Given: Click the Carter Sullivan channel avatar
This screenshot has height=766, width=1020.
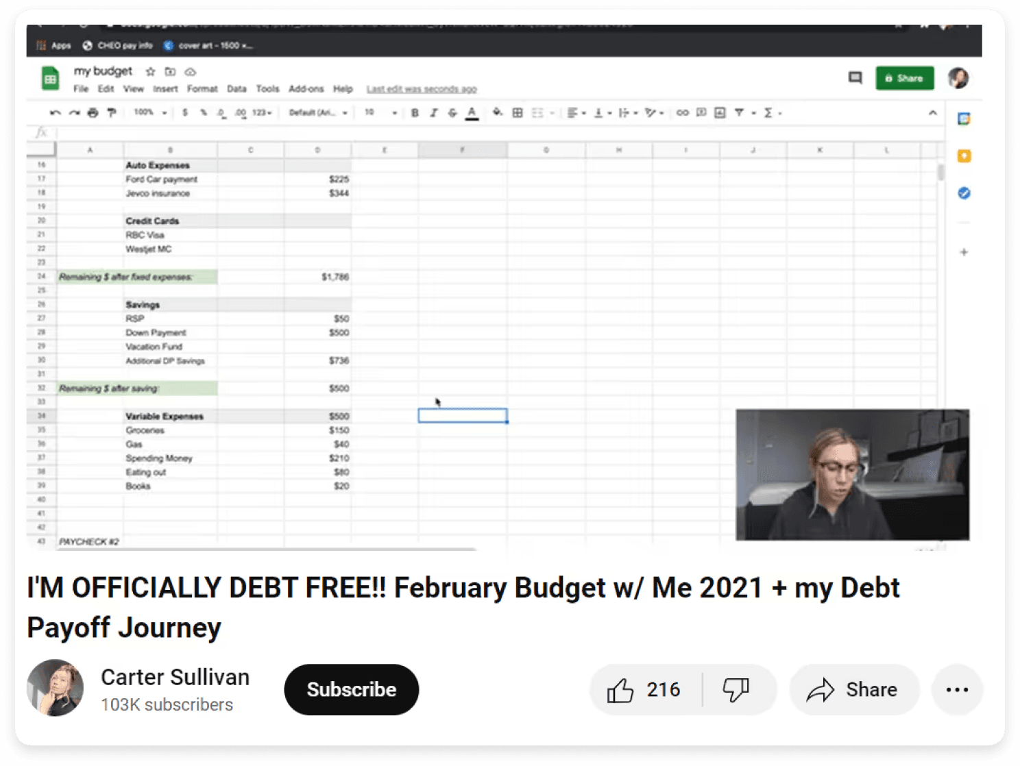Looking at the screenshot, I should click(x=55, y=688).
